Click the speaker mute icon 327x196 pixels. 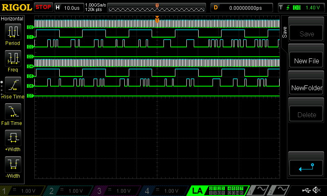click(x=316, y=190)
